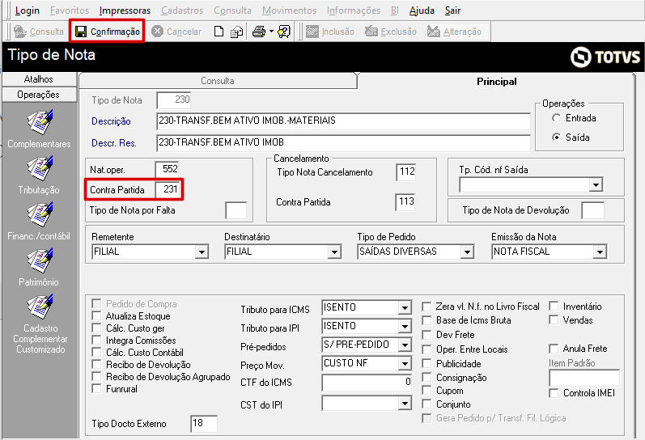Switch to the Principal tab
The height and width of the screenshot is (440, 645).
point(497,82)
